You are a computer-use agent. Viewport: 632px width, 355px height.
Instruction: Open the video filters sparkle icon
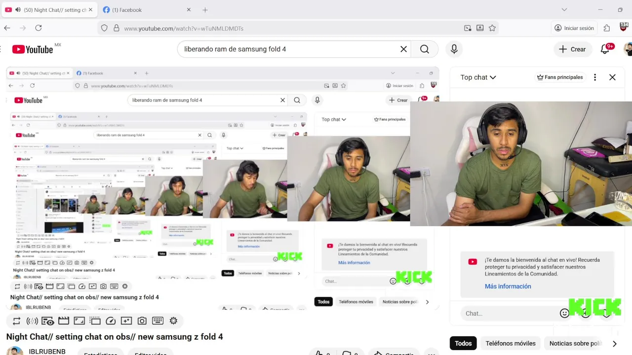pyautogui.click(x=126, y=321)
